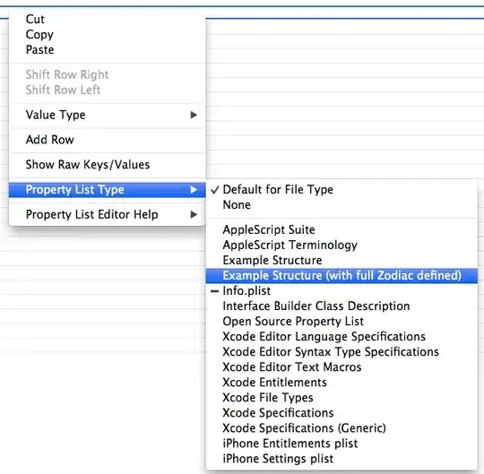
Task: Select Xcode File Types
Action: coord(341,398)
